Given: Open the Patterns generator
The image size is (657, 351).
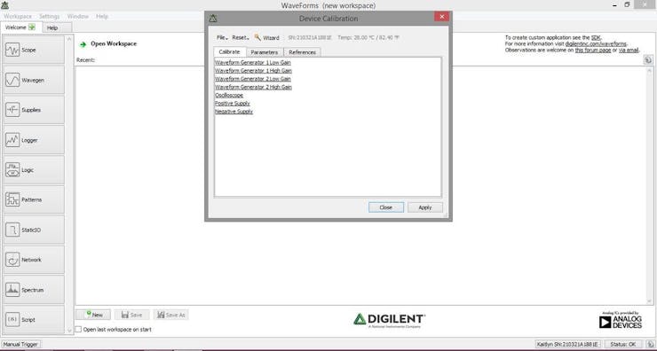Looking at the screenshot, I should 34,200.
